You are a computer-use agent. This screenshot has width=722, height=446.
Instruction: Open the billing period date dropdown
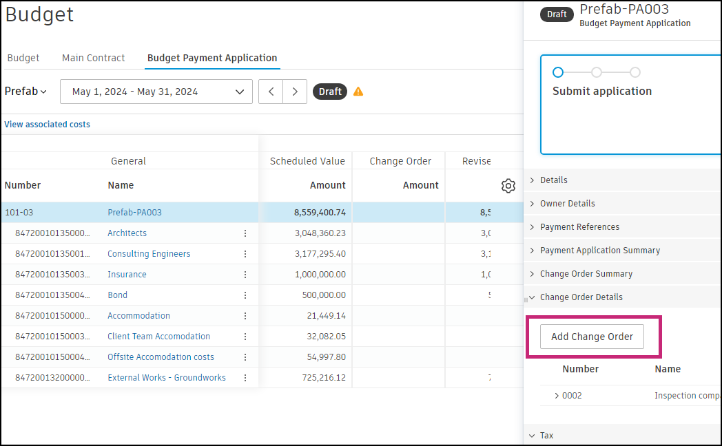coord(156,92)
